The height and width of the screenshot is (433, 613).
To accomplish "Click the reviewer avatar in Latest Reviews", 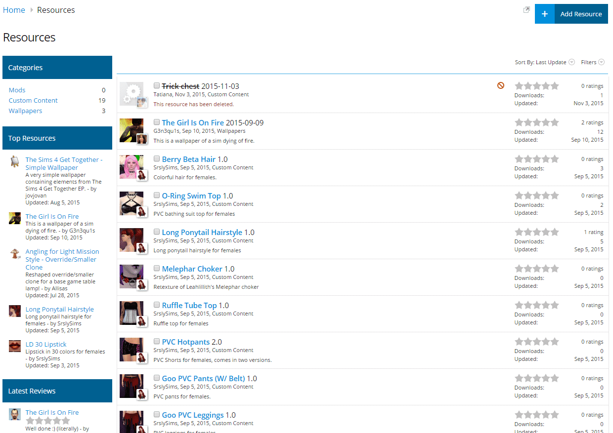I will tap(15, 414).
